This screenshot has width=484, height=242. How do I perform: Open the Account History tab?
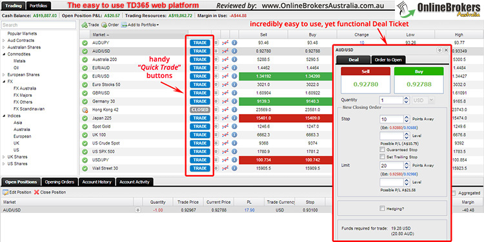pyautogui.click(x=97, y=182)
